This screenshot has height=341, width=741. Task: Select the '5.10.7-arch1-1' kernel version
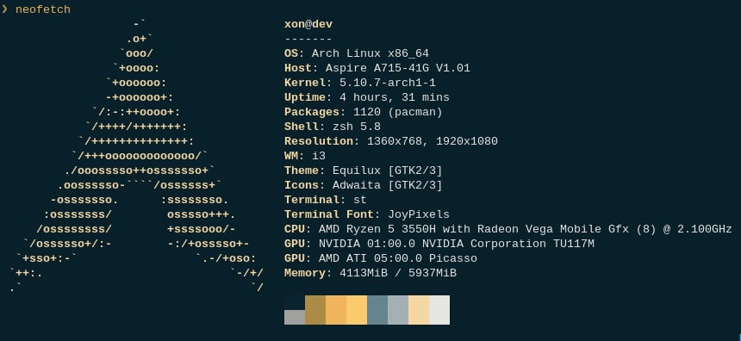click(x=388, y=83)
